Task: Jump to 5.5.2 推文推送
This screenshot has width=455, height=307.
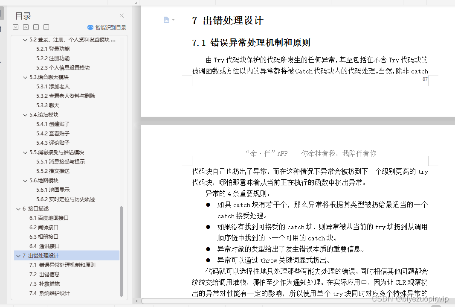Action: (x=53, y=171)
